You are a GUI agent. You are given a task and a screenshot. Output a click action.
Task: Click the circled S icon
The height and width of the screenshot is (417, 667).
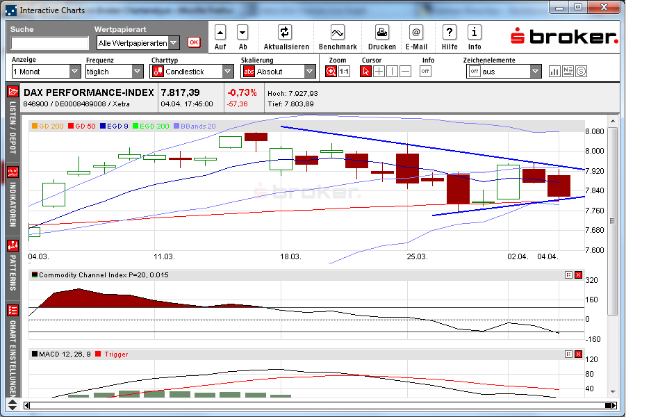[582, 72]
